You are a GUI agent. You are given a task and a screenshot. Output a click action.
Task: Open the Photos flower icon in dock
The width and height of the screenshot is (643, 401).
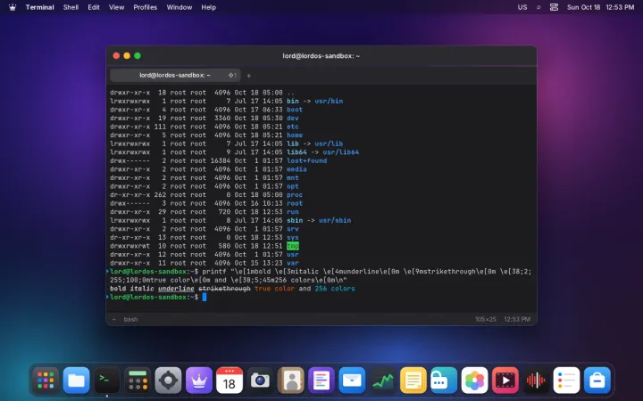(x=474, y=381)
